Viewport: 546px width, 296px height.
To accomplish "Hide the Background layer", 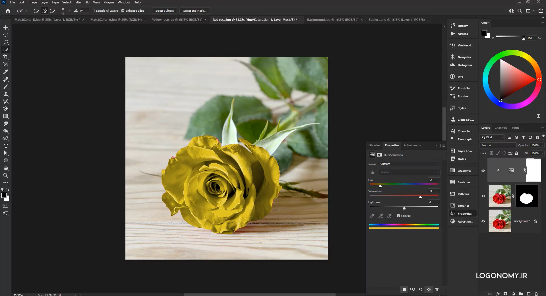I will coord(483,221).
